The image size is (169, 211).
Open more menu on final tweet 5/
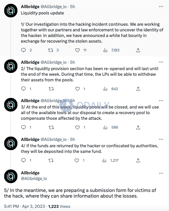(x=161, y=173)
